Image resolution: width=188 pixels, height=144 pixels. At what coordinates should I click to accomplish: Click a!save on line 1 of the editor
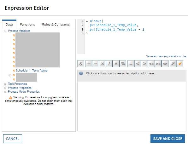coord(96,21)
